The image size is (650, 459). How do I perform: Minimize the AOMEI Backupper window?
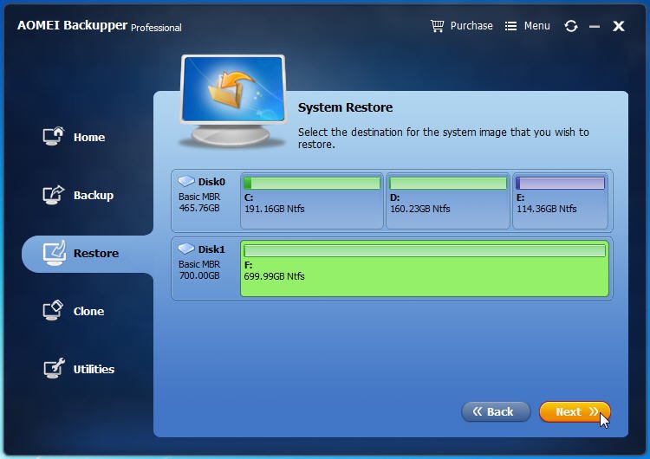(595, 26)
